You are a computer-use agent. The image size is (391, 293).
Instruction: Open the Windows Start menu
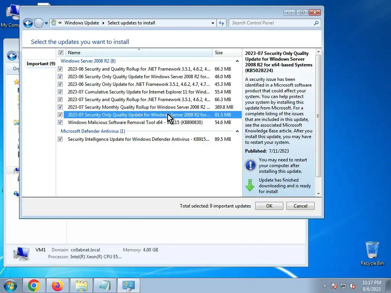(10, 285)
